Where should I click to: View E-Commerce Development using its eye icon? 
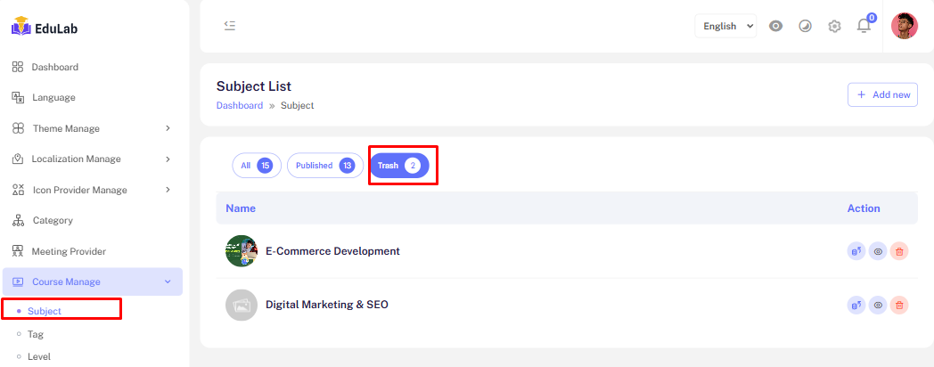[x=878, y=252]
